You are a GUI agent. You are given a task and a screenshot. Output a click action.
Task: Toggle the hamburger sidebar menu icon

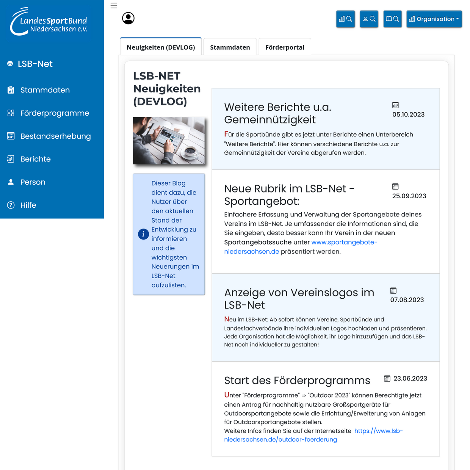[114, 6]
